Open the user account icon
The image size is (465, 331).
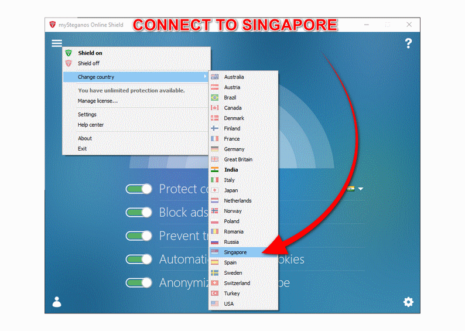(57, 302)
